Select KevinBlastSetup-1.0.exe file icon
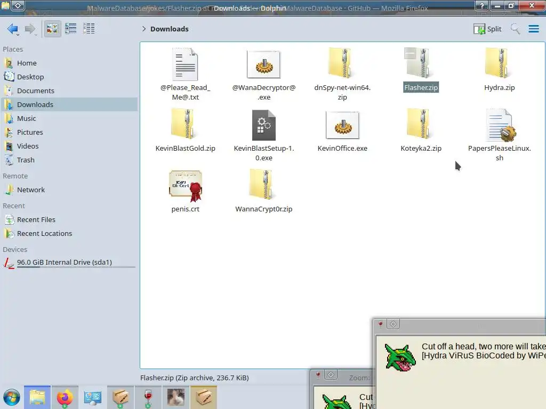The width and height of the screenshot is (546, 409). (x=263, y=125)
